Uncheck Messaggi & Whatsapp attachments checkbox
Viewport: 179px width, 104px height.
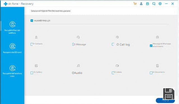(x=151, y=46)
